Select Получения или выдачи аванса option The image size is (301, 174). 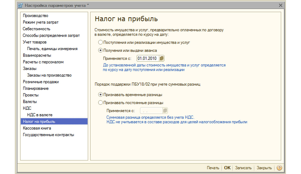(128, 50)
